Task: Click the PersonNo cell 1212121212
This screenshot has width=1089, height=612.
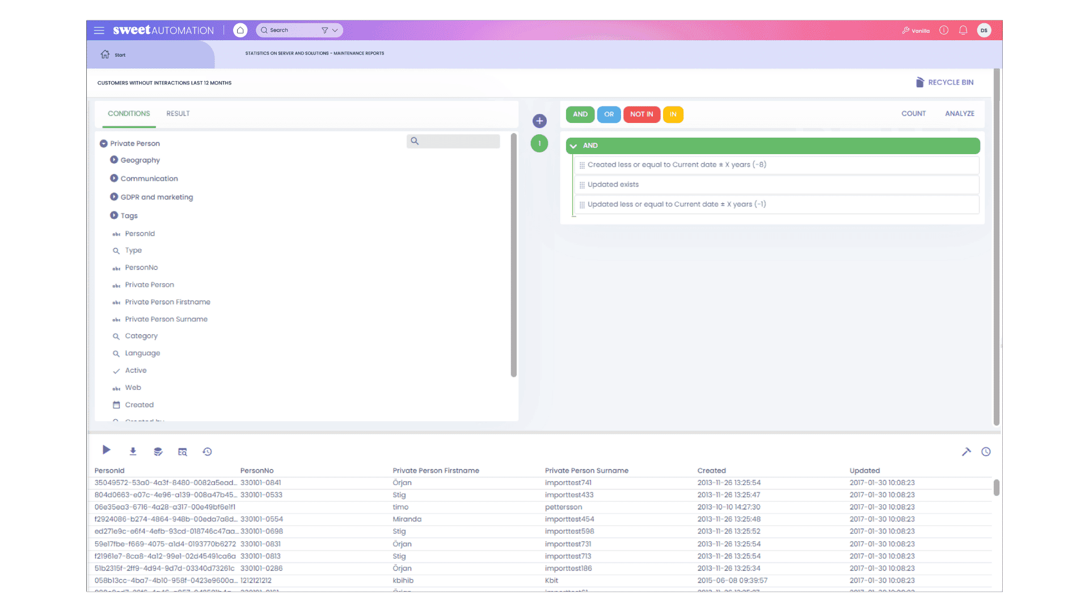Action: point(256,581)
